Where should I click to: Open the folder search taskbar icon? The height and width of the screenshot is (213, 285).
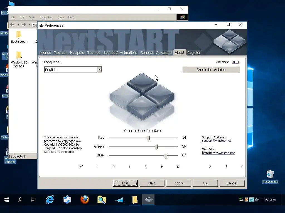pyautogui.click(x=102, y=200)
